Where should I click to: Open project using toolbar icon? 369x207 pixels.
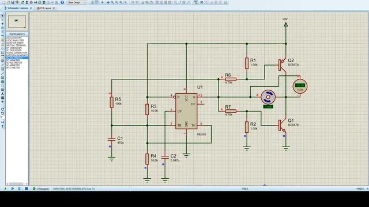coord(9,2)
